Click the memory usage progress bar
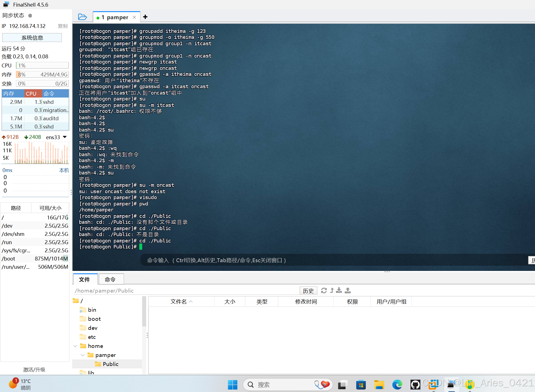This screenshot has height=392, width=535. click(x=42, y=75)
